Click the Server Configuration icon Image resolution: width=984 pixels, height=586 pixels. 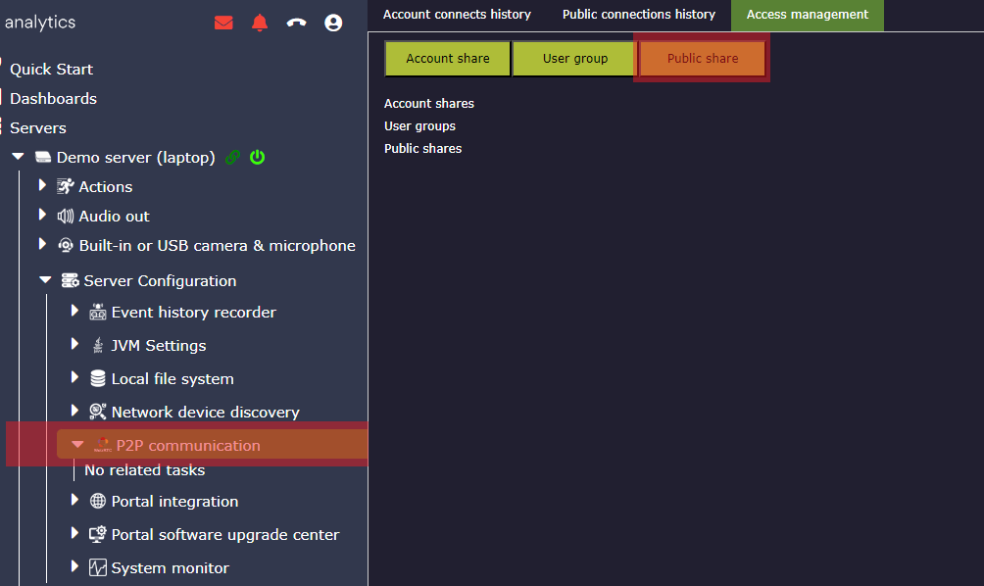70,280
